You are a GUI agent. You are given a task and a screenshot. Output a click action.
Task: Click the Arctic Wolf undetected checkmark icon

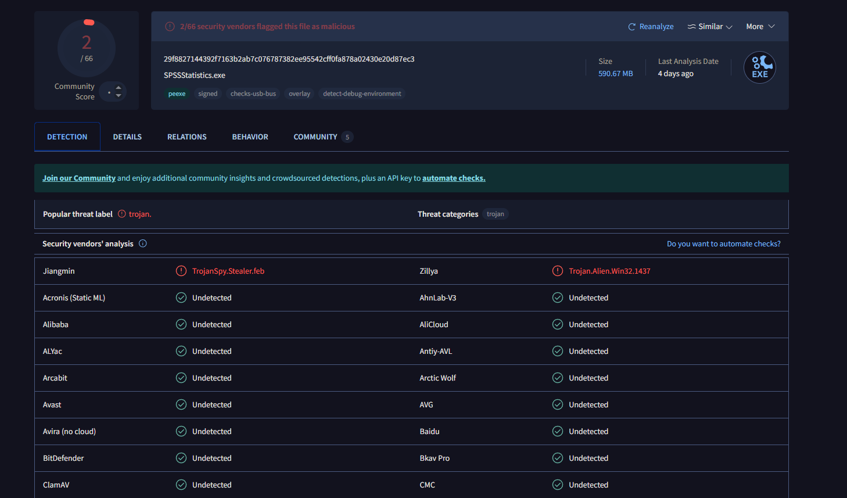click(x=558, y=378)
